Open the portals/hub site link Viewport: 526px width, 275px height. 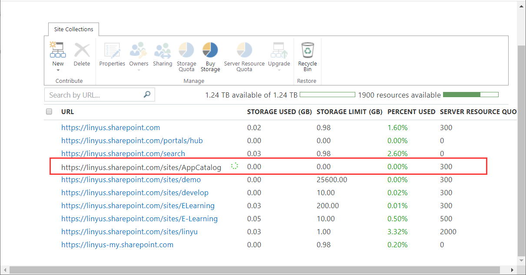[132, 141]
